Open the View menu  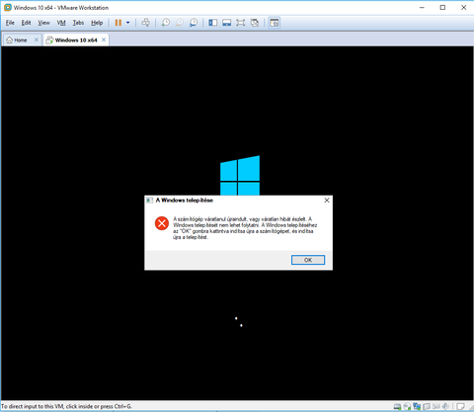[x=43, y=23]
